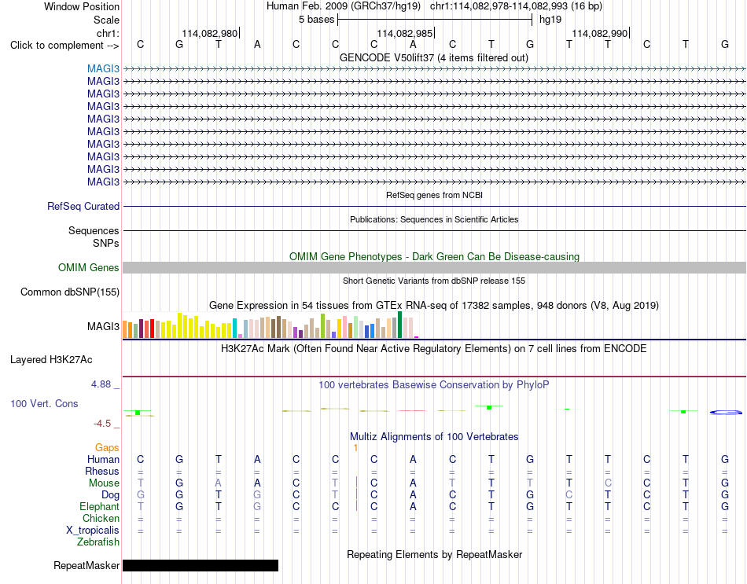Click the 'SNPs' track label
Viewport: 747px width, 584px height.
click(x=106, y=243)
